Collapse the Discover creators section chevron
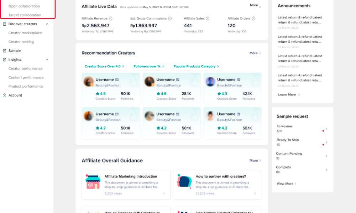356x213 pixels. (47, 24)
